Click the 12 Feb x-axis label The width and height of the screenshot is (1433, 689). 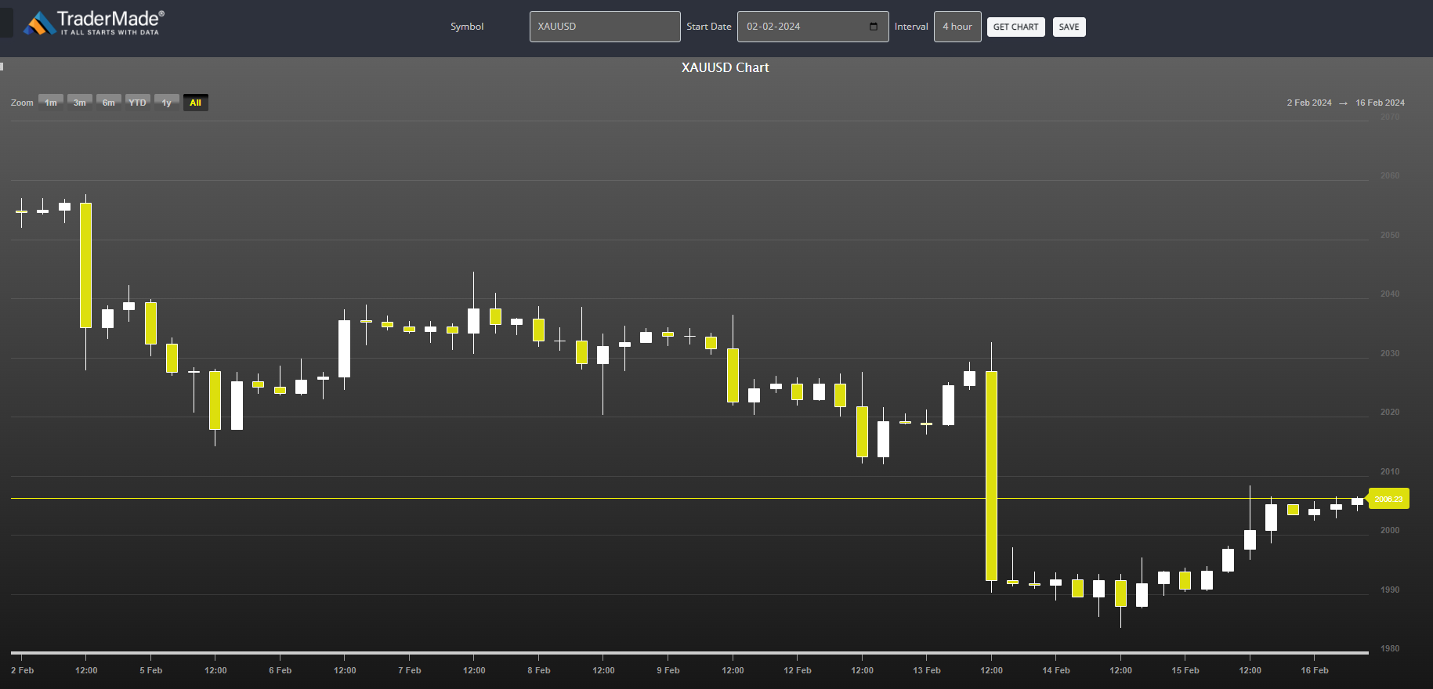tap(798, 670)
